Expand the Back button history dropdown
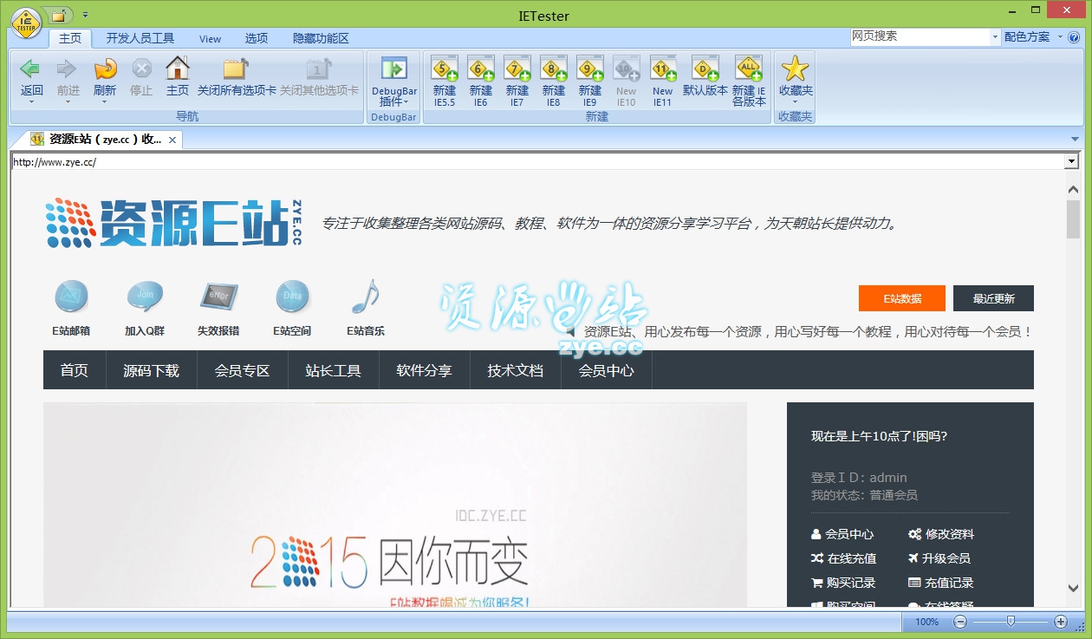 tap(31, 102)
